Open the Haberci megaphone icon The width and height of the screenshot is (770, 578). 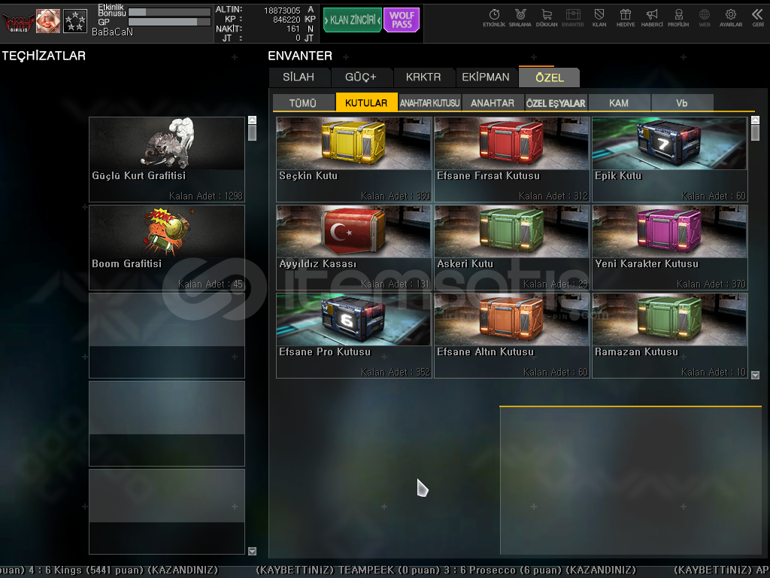(x=651, y=17)
